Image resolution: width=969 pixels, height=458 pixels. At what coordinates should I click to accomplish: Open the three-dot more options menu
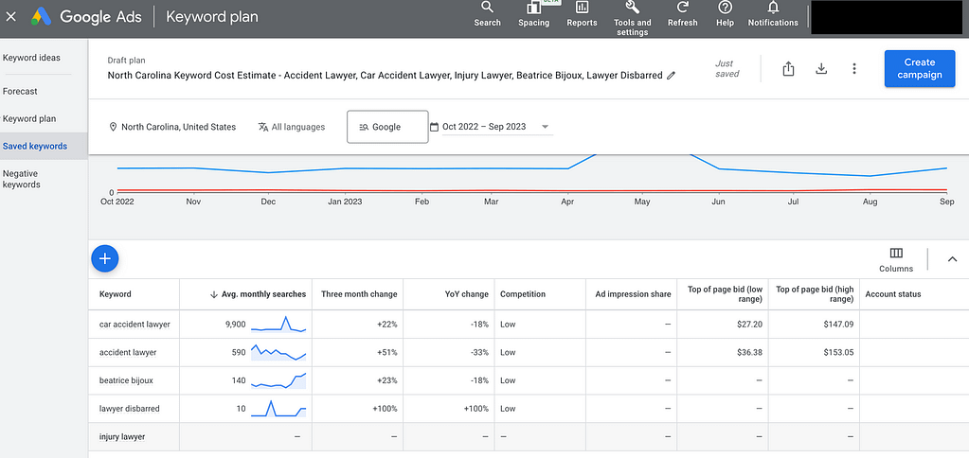tap(854, 68)
